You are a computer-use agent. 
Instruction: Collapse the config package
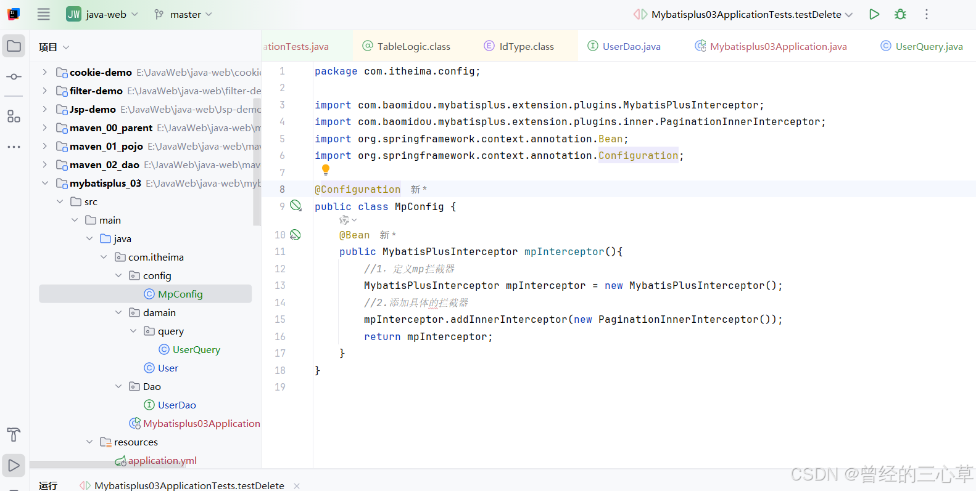[x=118, y=275]
